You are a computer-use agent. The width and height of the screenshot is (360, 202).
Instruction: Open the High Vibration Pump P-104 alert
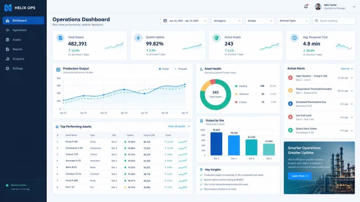click(x=319, y=78)
